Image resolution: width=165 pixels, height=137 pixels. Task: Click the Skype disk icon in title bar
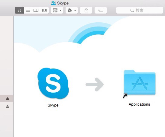click(53, 3)
